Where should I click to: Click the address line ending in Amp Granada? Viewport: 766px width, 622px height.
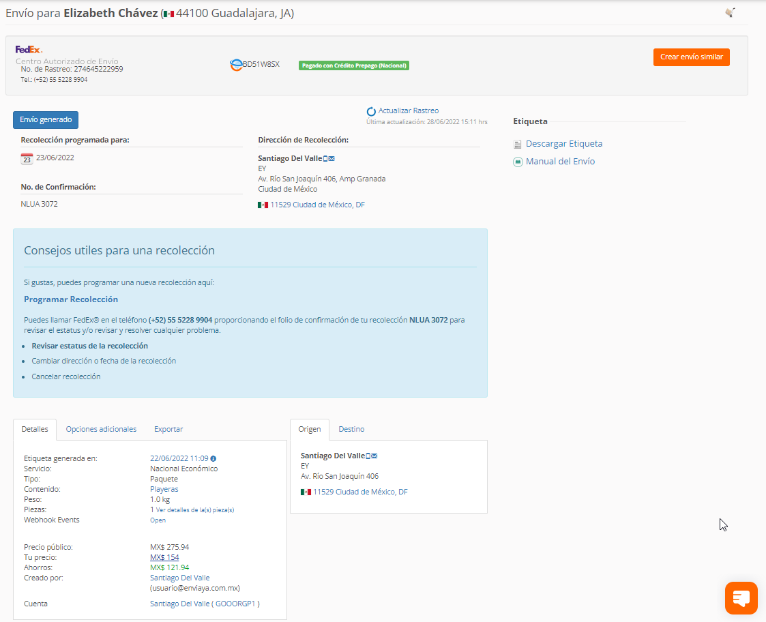[322, 179]
